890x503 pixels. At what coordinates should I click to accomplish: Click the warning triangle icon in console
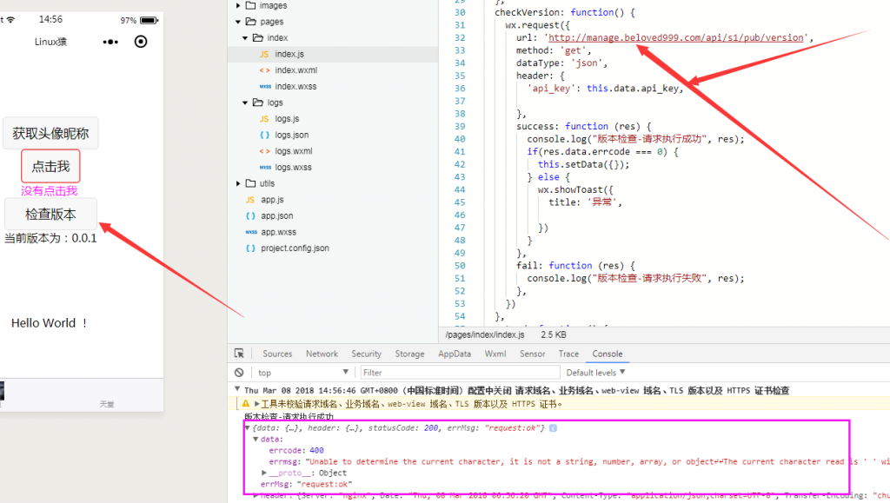pyautogui.click(x=245, y=404)
